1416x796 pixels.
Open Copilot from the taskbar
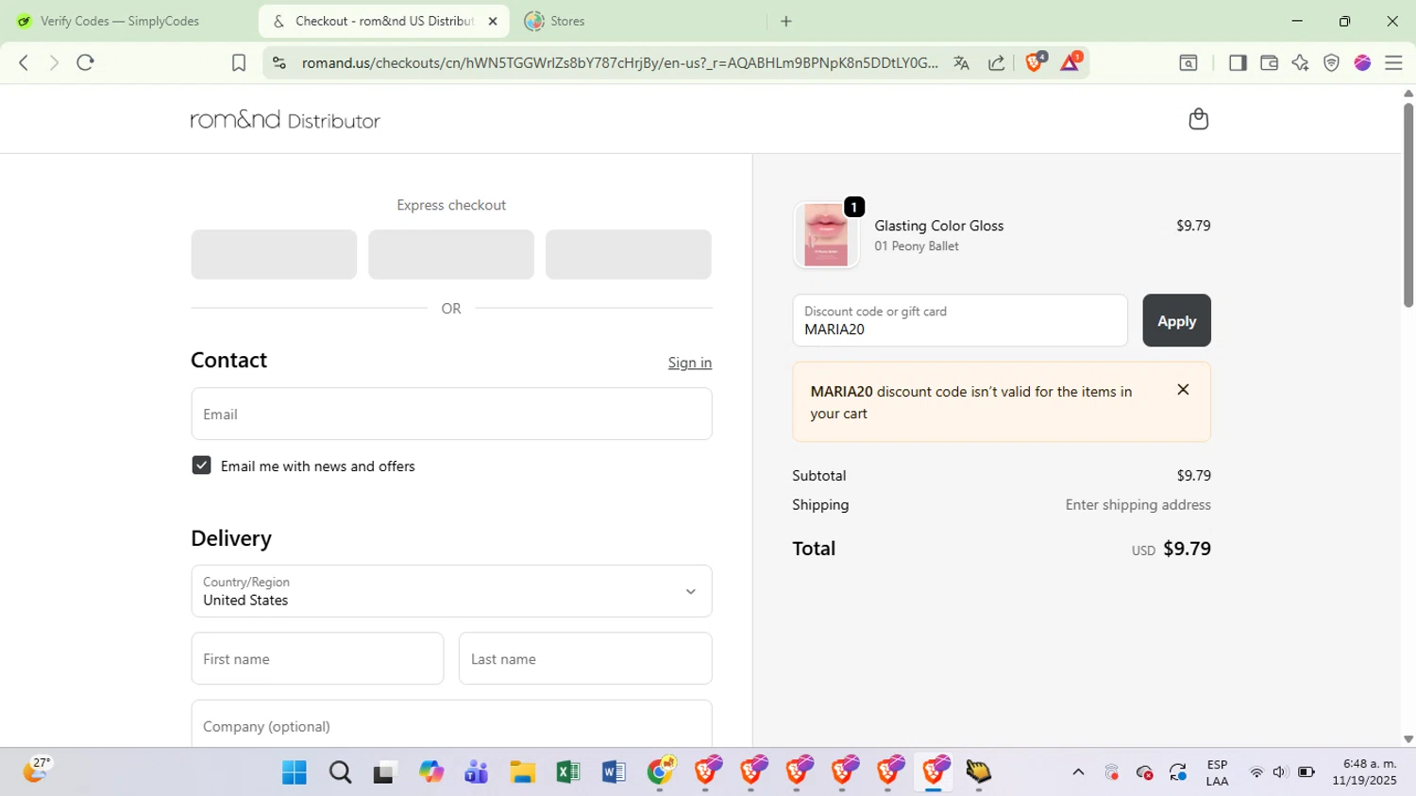[x=431, y=772]
